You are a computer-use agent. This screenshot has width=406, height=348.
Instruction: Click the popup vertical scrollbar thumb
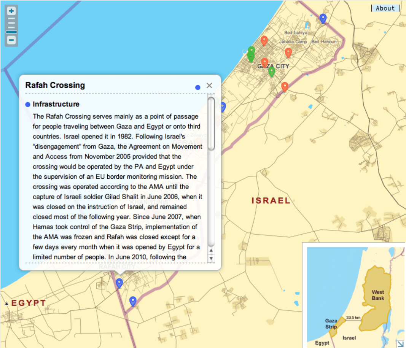(211, 124)
